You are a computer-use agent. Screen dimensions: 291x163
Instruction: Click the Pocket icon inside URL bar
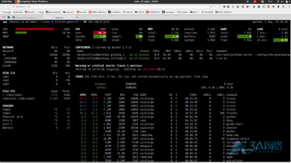pos(211,7)
